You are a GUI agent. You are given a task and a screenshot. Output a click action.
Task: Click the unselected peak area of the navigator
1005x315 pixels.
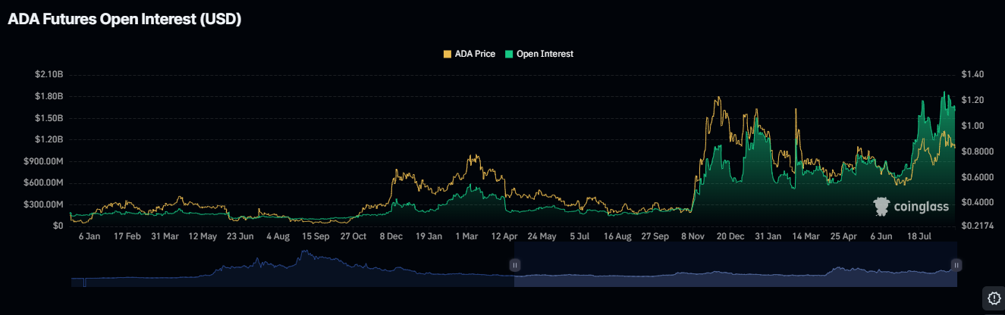click(x=303, y=265)
